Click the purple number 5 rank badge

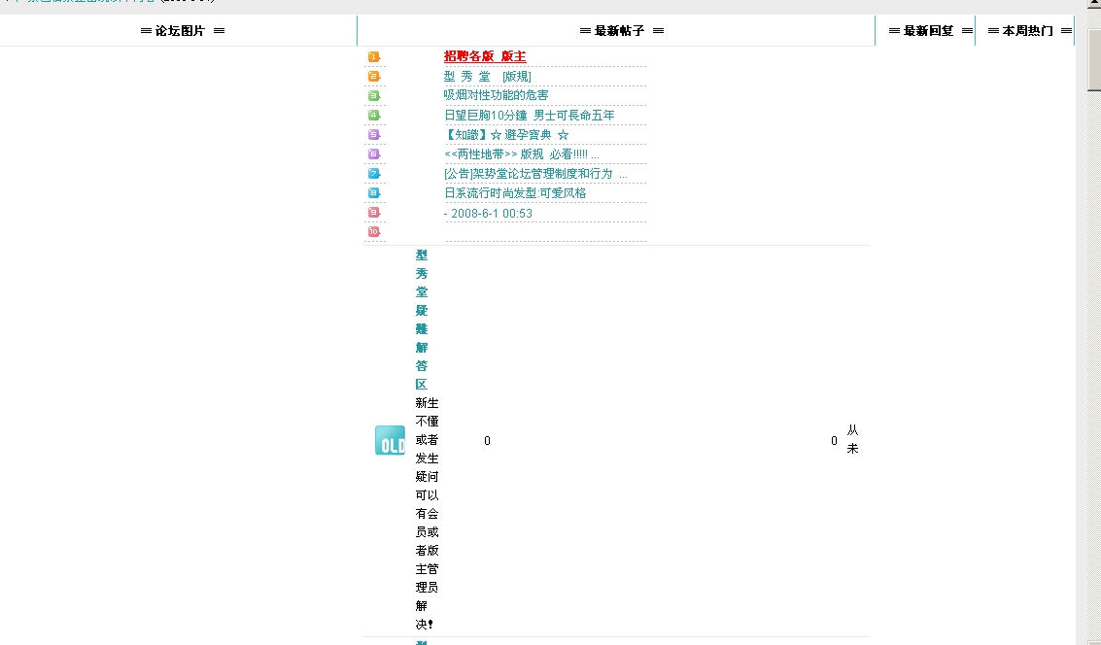click(374, 135)
